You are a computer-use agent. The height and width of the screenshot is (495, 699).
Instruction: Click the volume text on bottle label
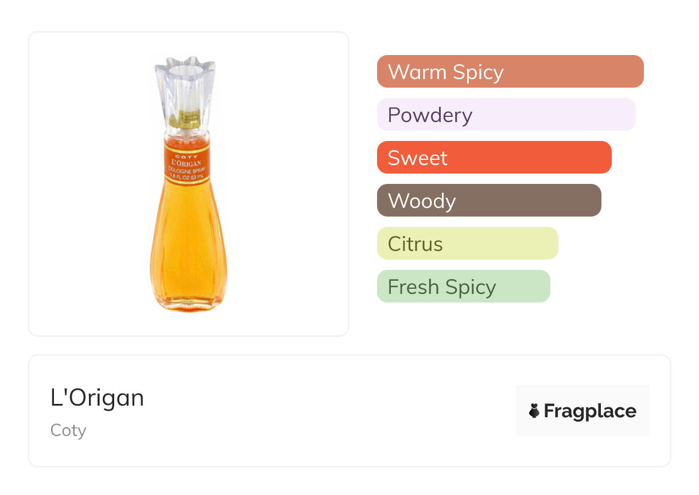pos(188,176)
